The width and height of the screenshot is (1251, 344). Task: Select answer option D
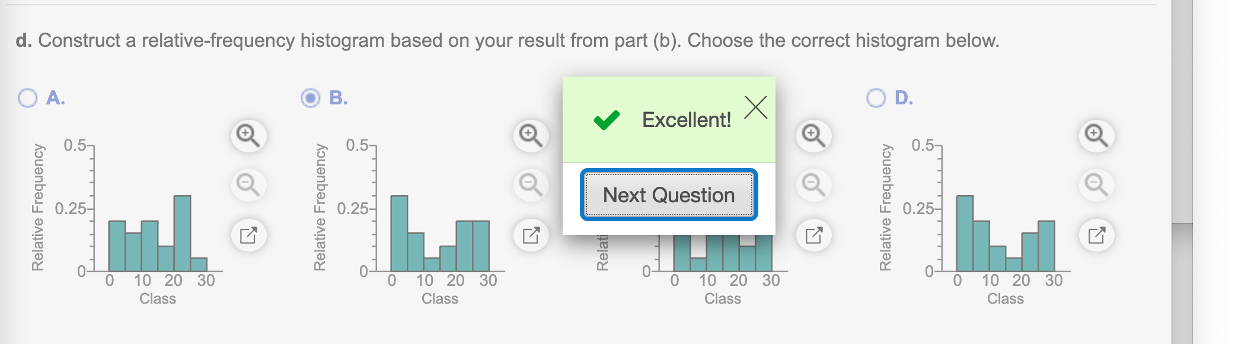876,98
